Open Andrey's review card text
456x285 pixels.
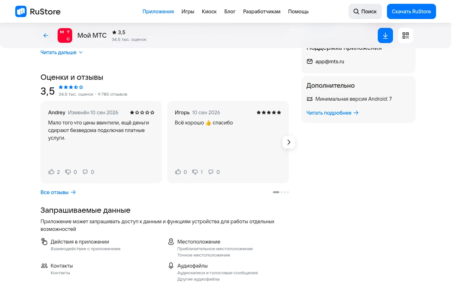coord(98,130)
